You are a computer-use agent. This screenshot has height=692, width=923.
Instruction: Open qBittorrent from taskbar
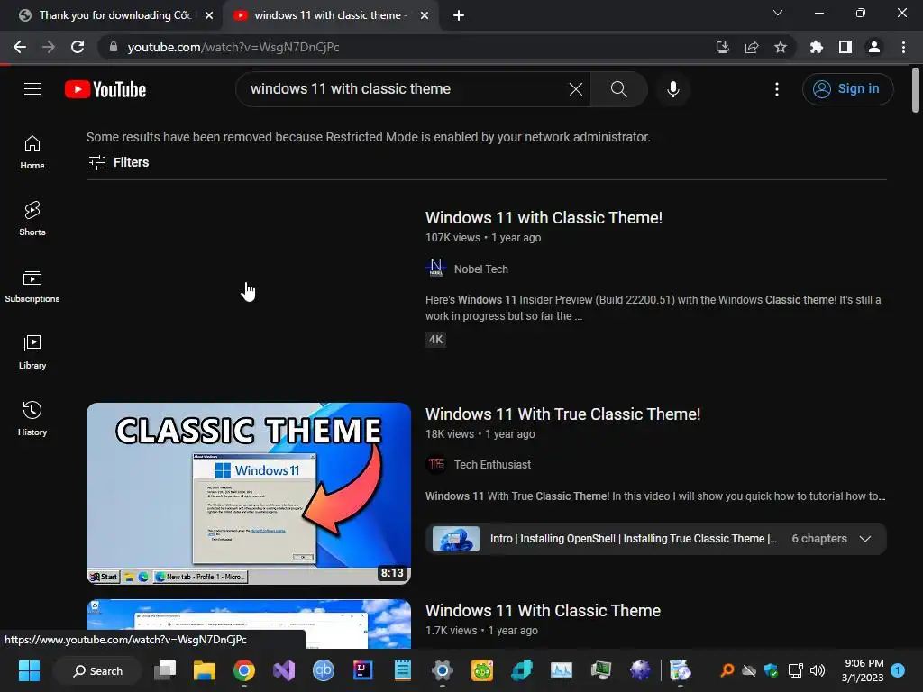(x=324, y=670)
